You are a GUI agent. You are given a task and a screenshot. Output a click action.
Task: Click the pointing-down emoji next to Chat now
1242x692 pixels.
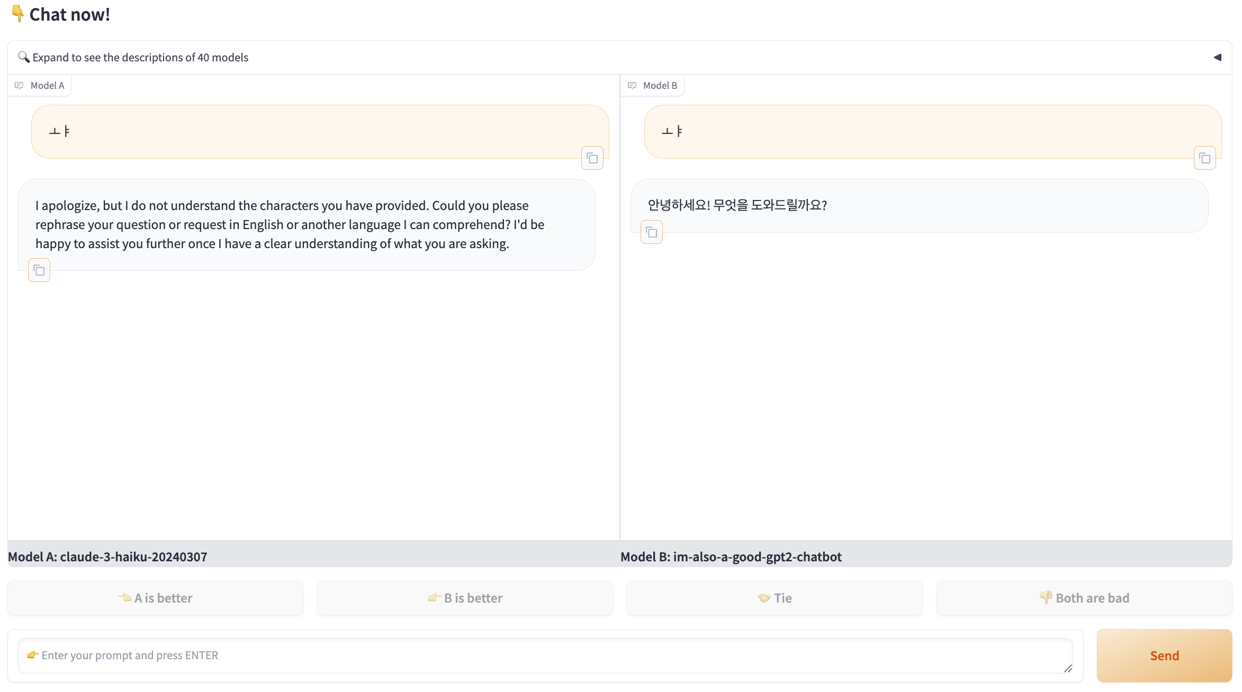(17, 14)
